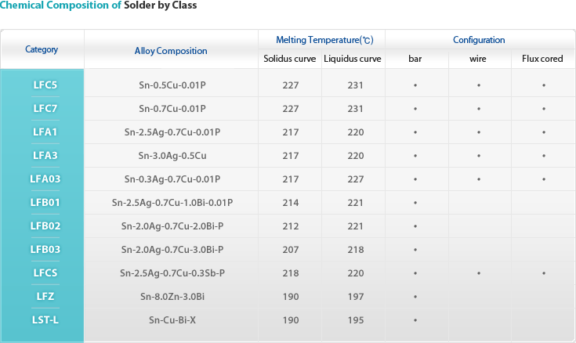Click the Flux cored dot for LFC7
The width and height of the screenshot is (576, 343).
[x=544, y=109]
